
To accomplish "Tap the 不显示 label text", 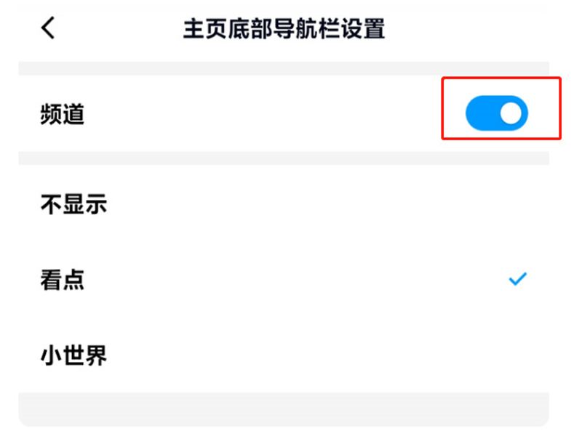I will [73, 204].
